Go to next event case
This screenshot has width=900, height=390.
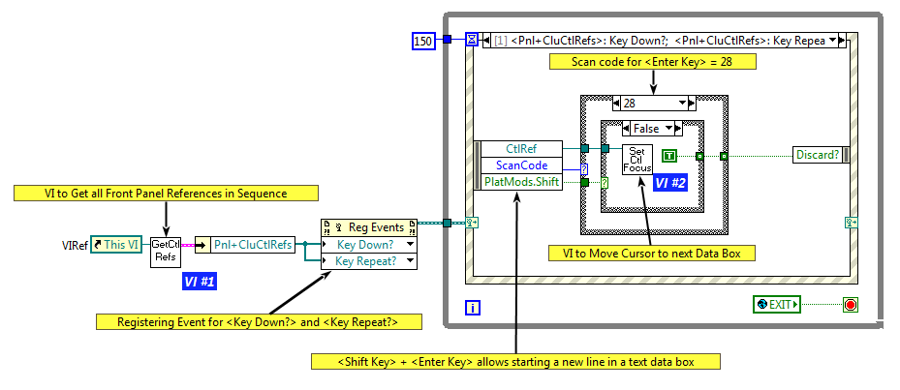coord(842,41)
